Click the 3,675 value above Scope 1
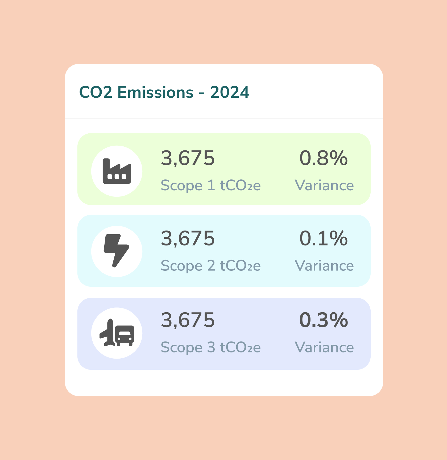The width and height of the screenshot is (447, 460). (x=188, y=158)
